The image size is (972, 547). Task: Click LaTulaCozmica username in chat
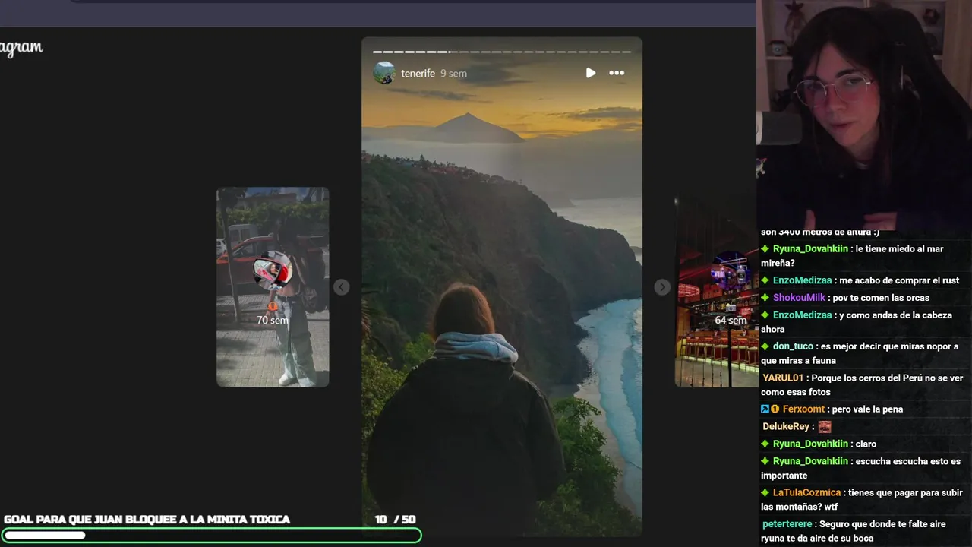[x=806, y=493]
